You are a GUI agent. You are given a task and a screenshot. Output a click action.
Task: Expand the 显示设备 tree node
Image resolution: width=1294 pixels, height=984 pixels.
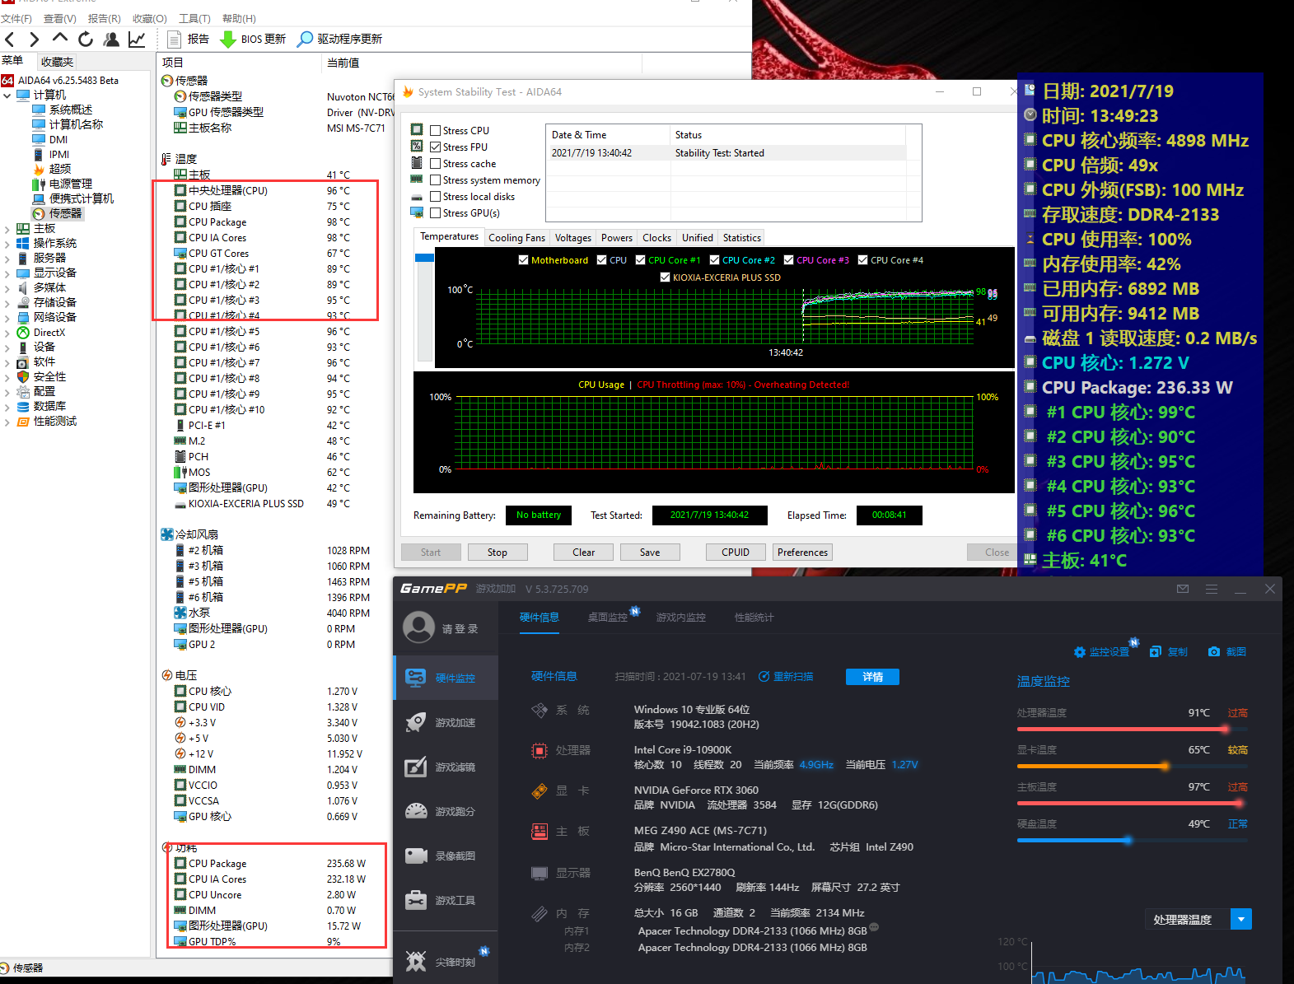click(x=7, y=273)
